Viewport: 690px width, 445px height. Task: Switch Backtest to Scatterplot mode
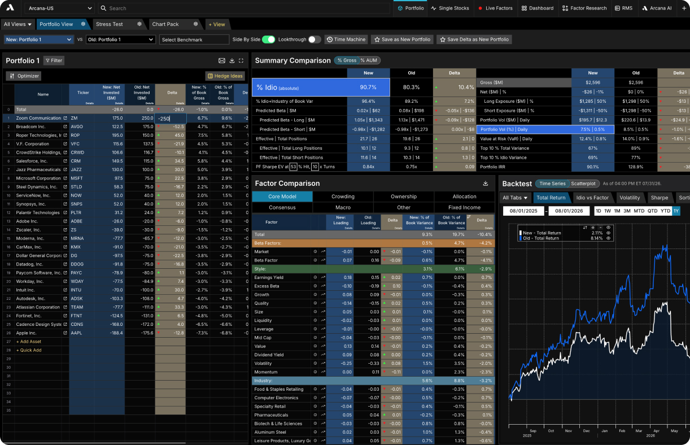pos(583,184)
